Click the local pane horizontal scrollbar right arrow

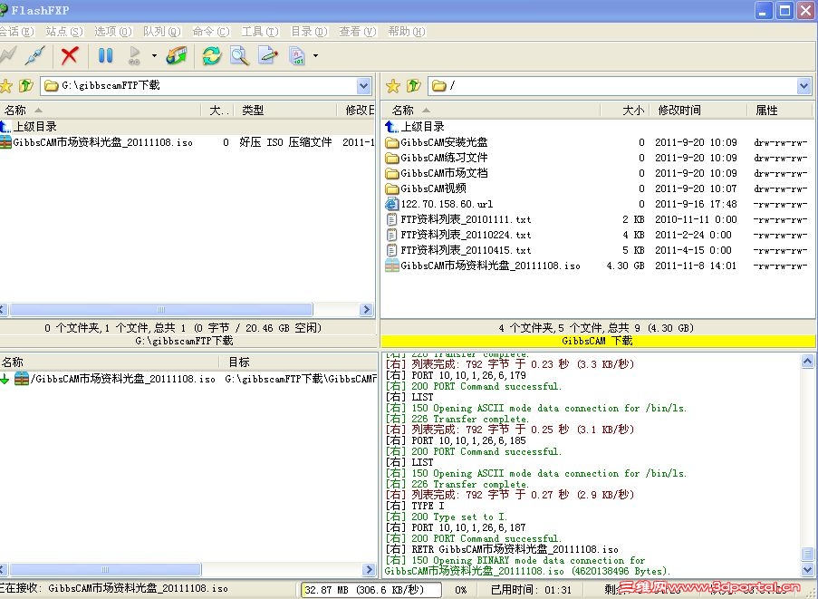pos(366,309)
